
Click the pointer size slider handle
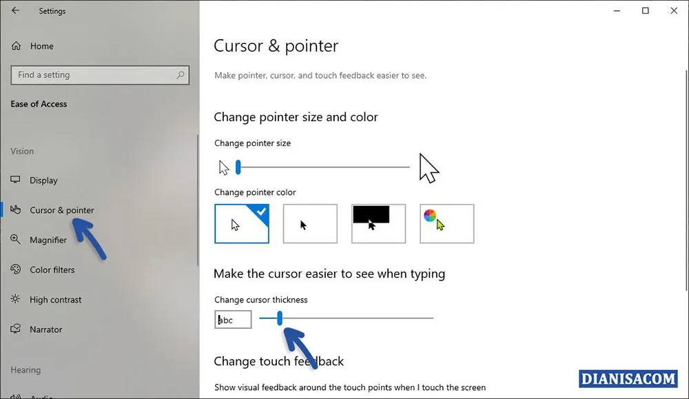pyautogui.click(x=238, y=167)
